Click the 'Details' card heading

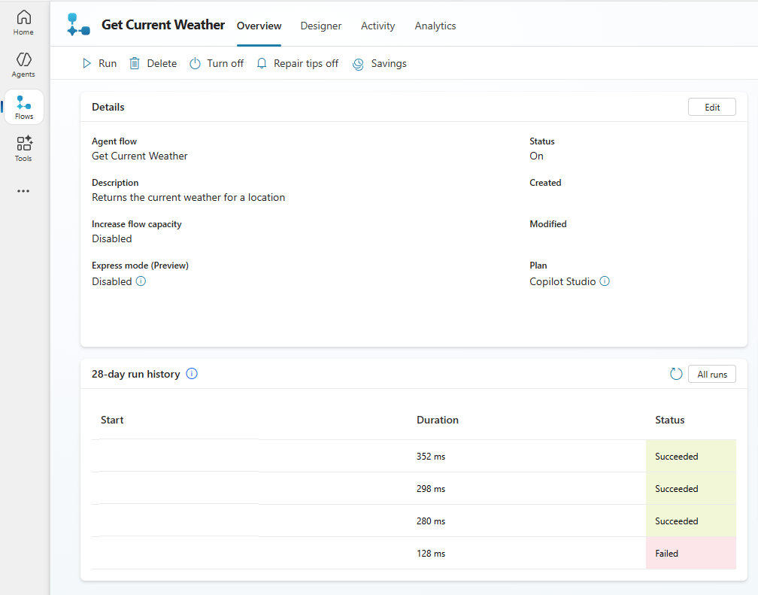click(108, 107)
